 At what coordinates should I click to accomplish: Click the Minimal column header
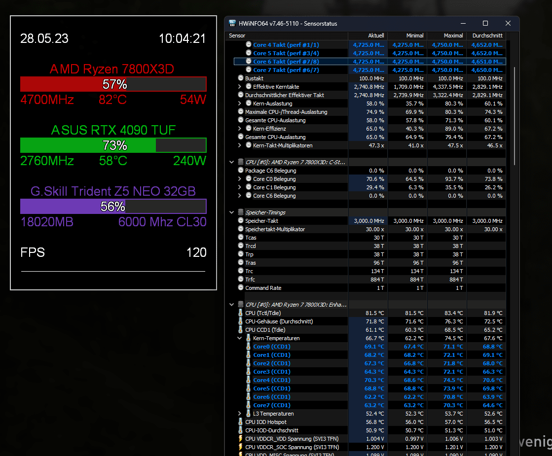pos(407,35)
